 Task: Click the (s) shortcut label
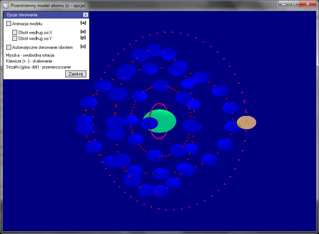(83, 47)
